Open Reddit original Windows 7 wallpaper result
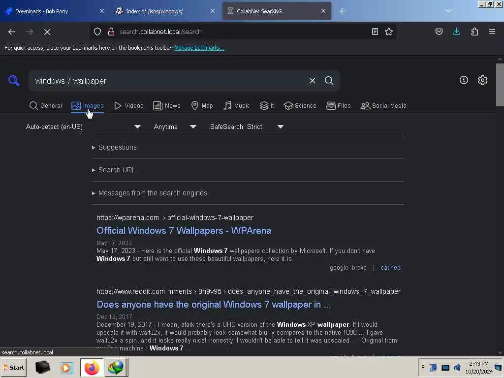Image resolution: width=504 pixels, height=378 pixels. pos(214,304)
